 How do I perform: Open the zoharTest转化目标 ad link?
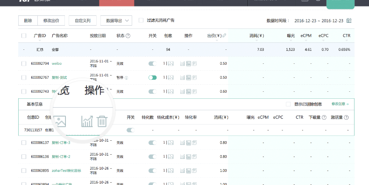(66, 171)
